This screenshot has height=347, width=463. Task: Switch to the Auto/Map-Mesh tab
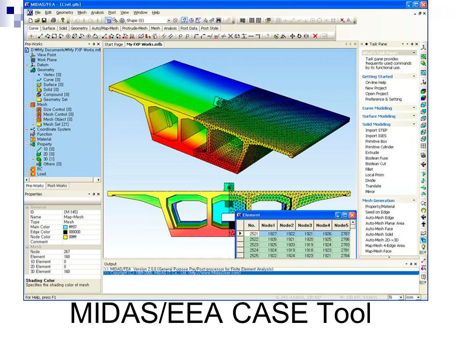pos(105,28)
